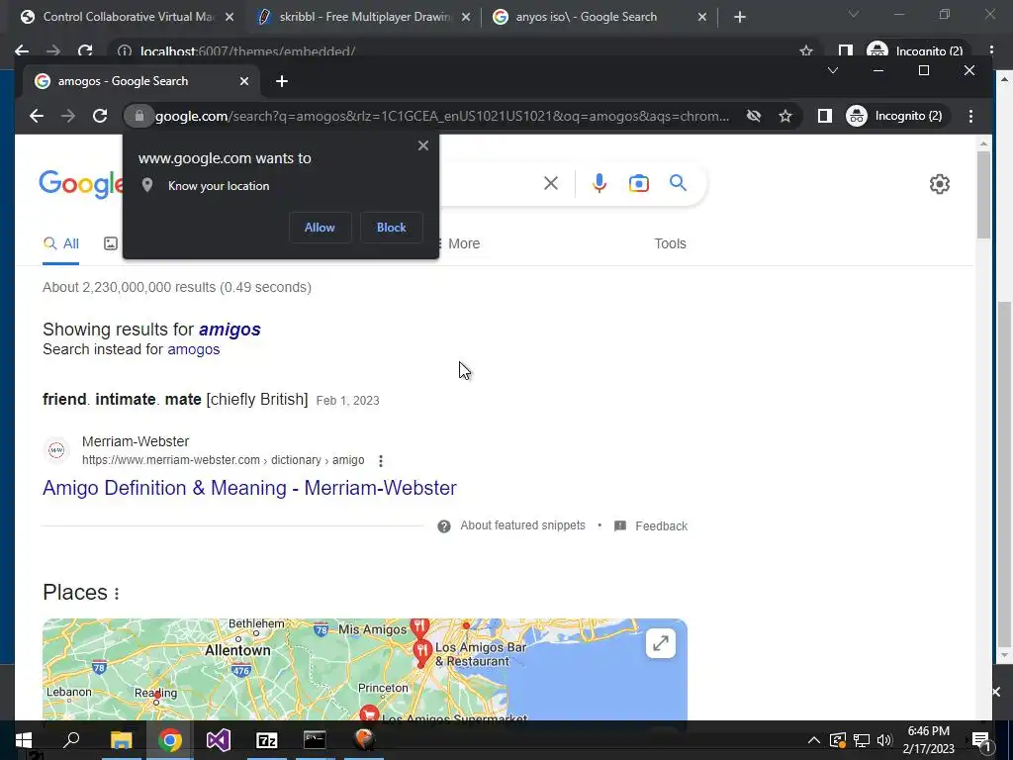
Task: Open Chrome's three-dot menu in the front window
Action: click(970, 117)
